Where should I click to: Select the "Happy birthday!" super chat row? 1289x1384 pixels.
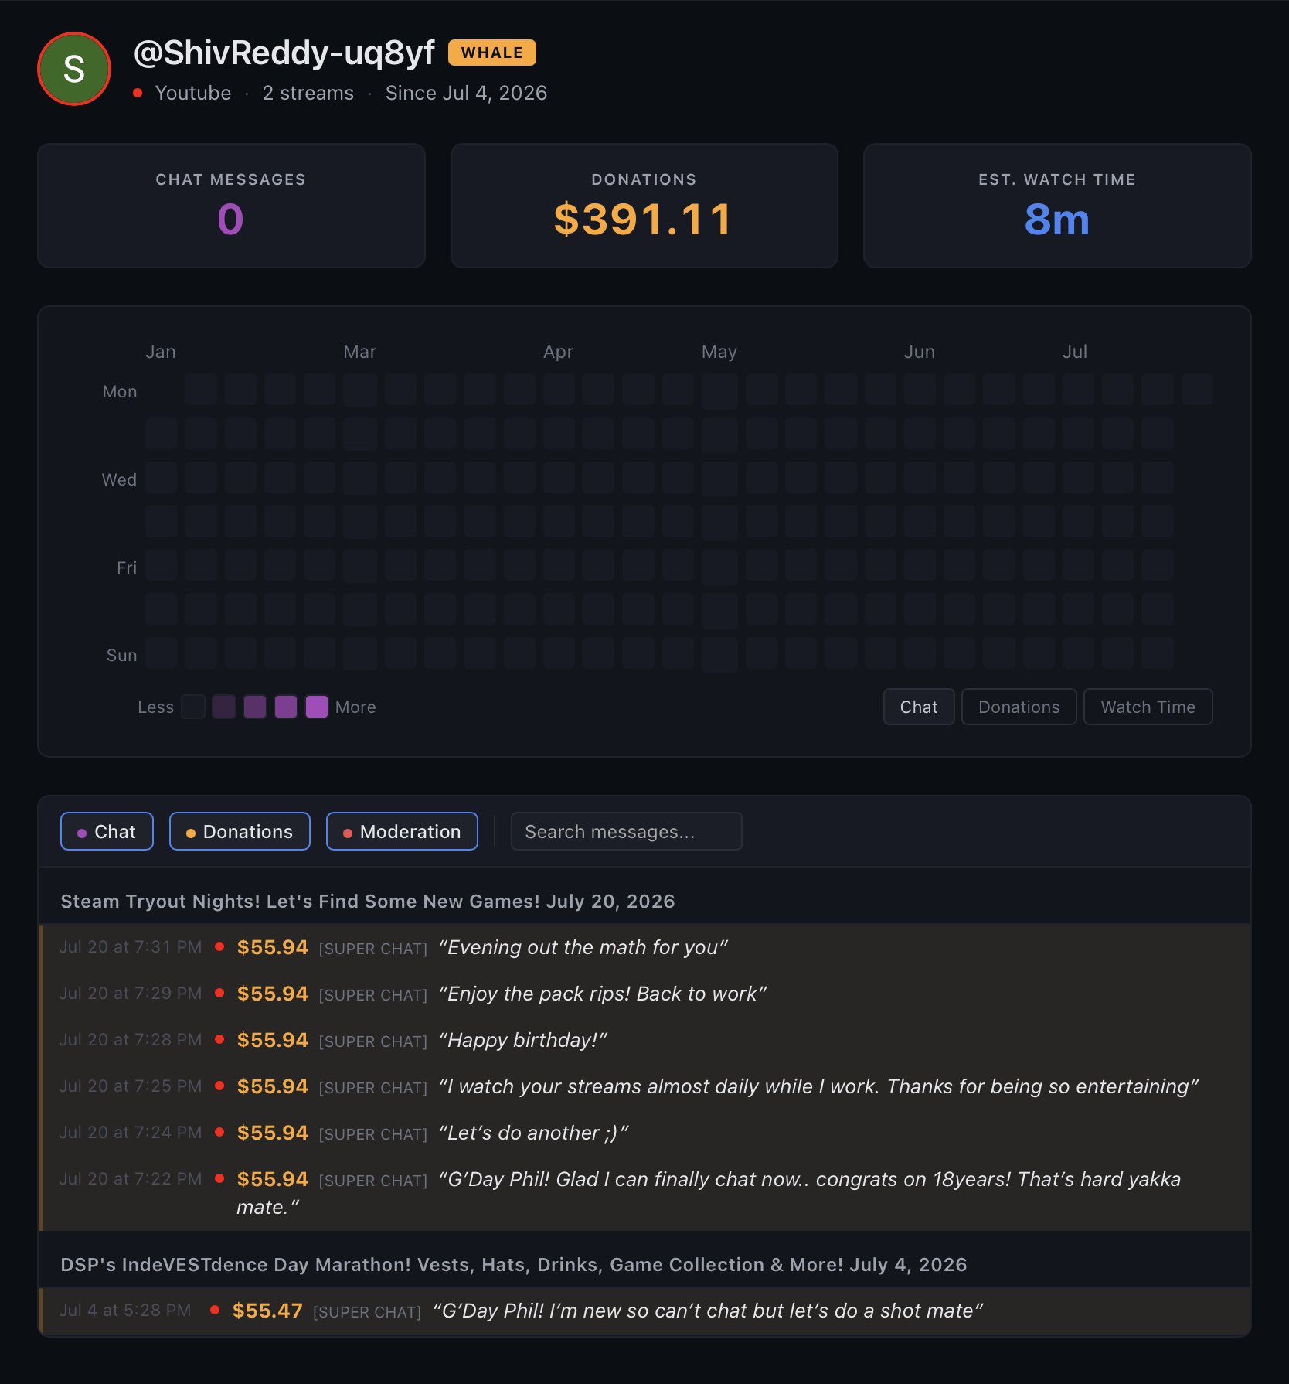[x=644, y=1040]
